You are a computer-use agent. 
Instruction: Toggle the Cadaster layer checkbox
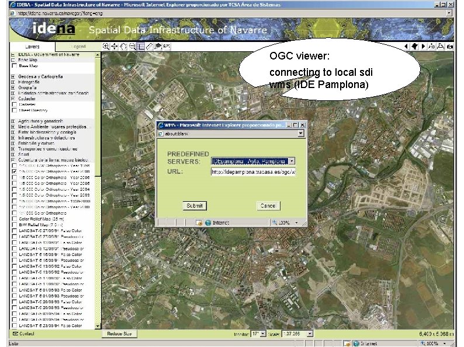pos(14,104)
